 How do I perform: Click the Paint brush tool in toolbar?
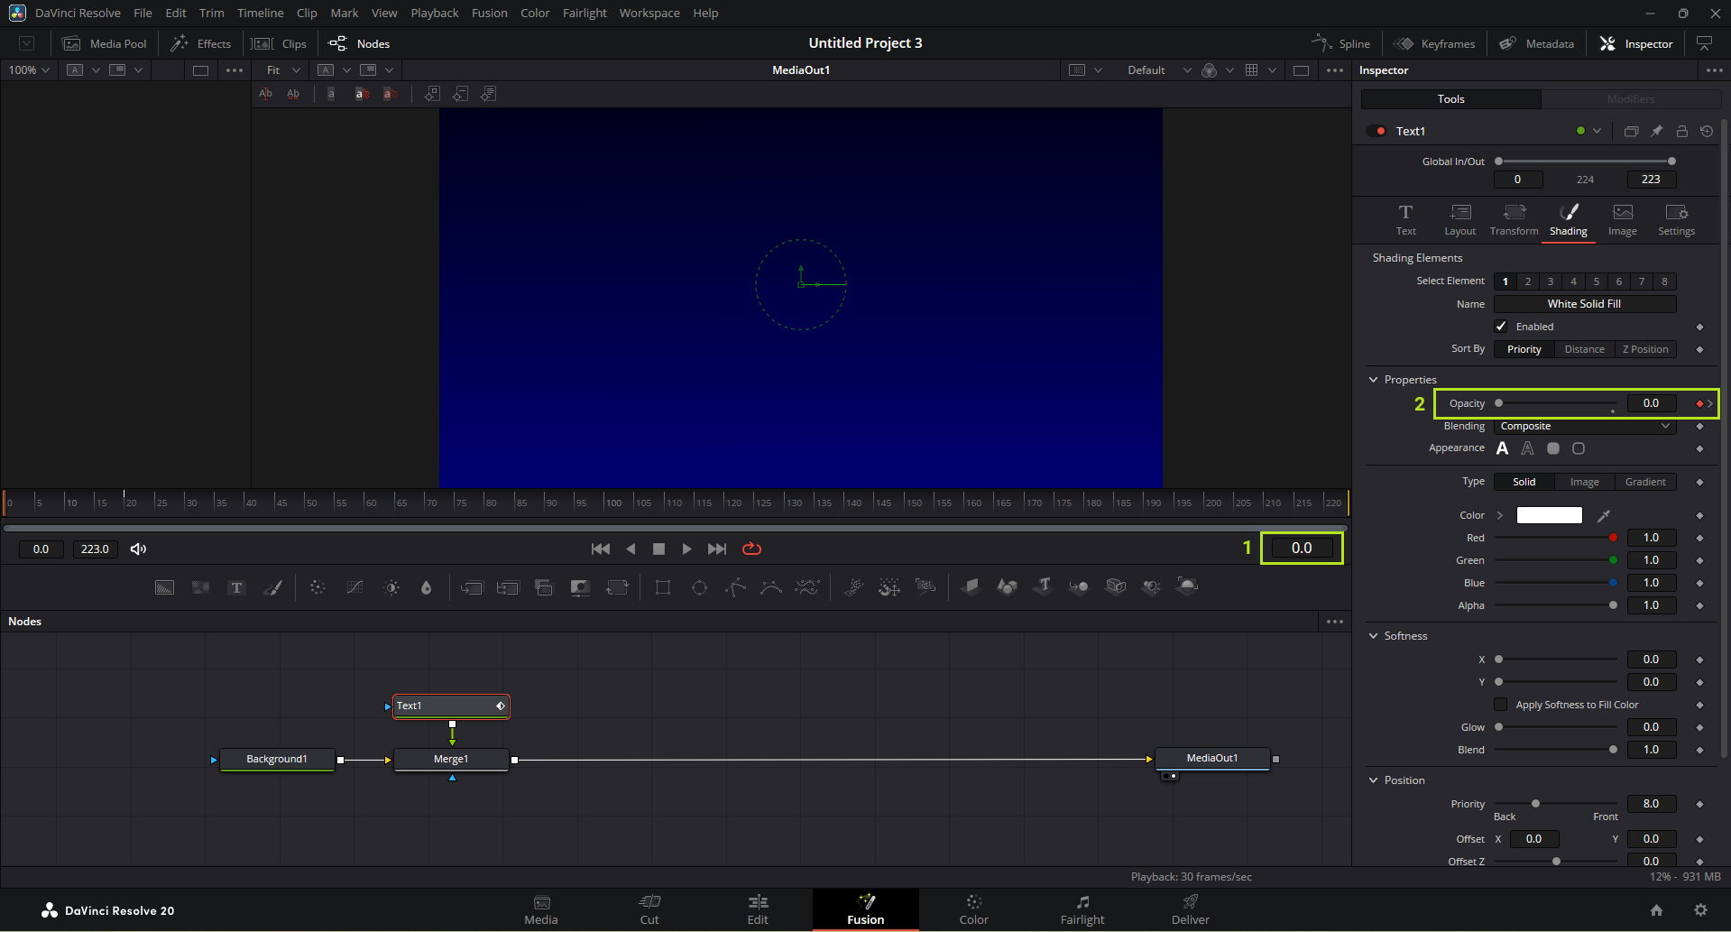pyautogui.click(x=272, y=587)
